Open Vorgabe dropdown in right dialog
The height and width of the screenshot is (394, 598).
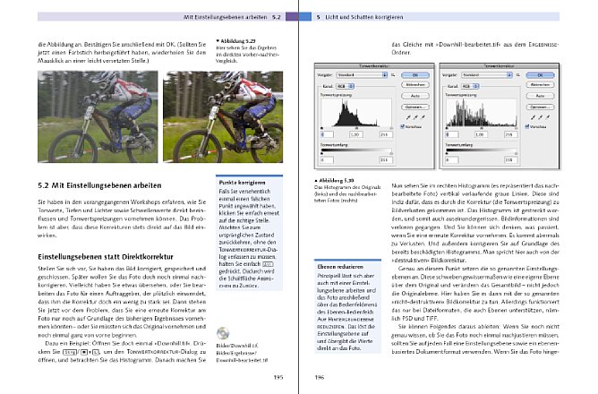tap(487, 75)
